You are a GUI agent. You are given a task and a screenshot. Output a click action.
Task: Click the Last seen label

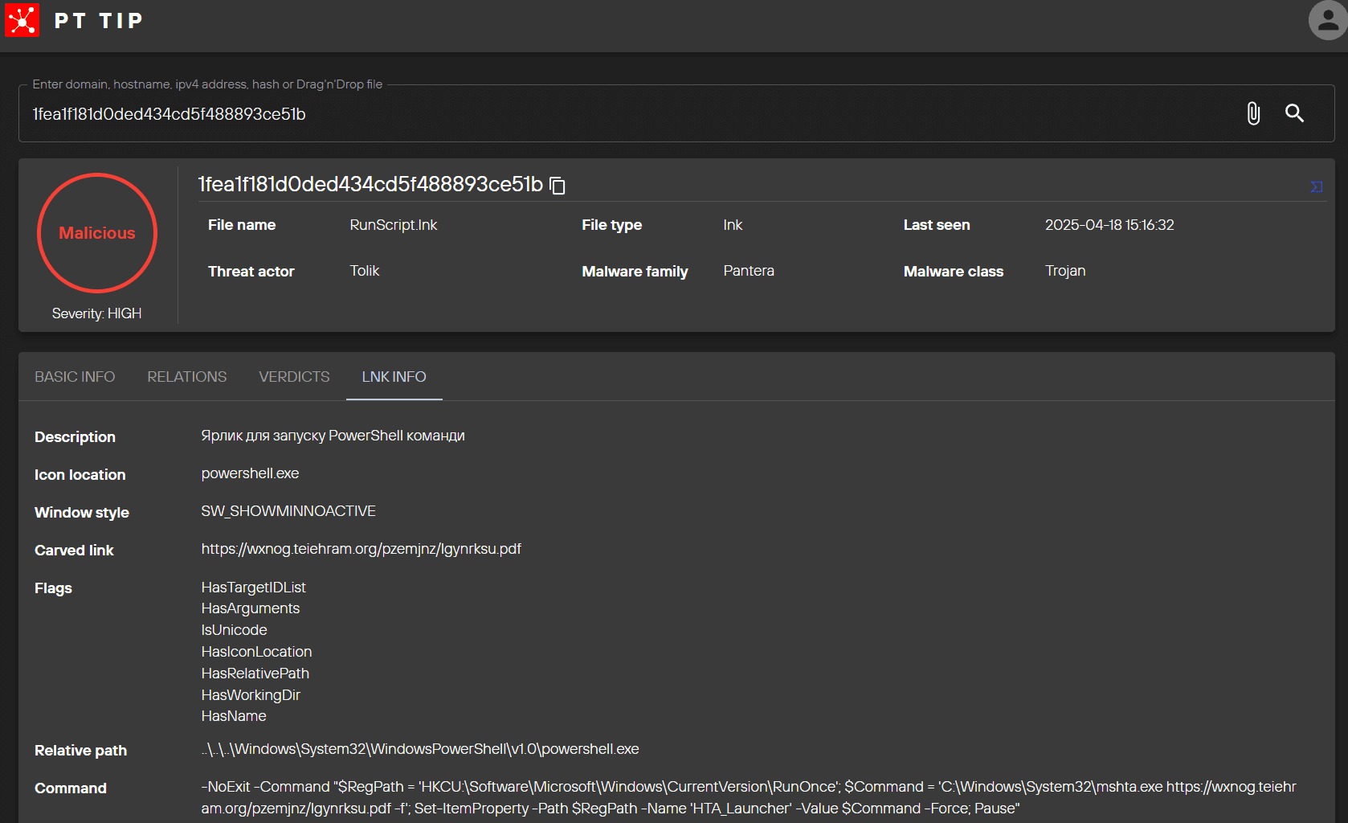click(x=937, y=225)
